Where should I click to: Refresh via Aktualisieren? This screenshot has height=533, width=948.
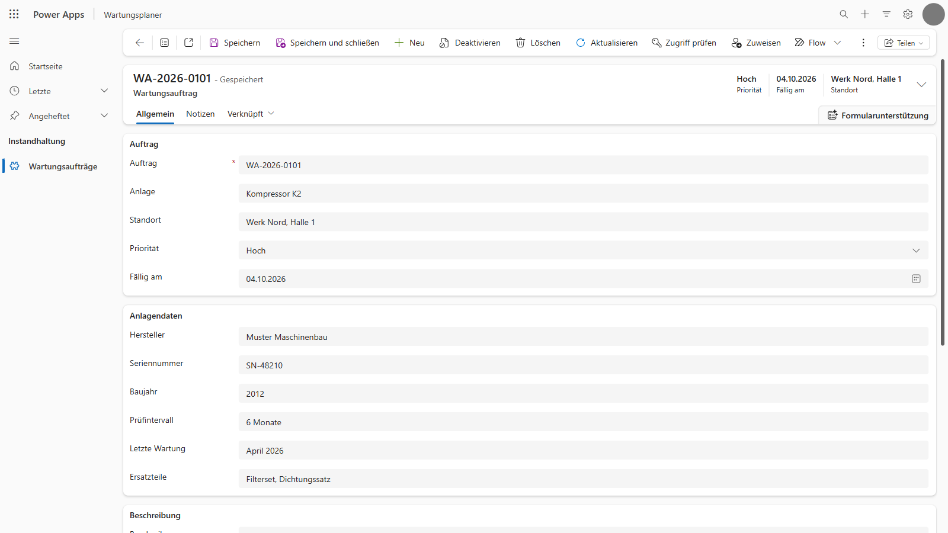[607, 43]
